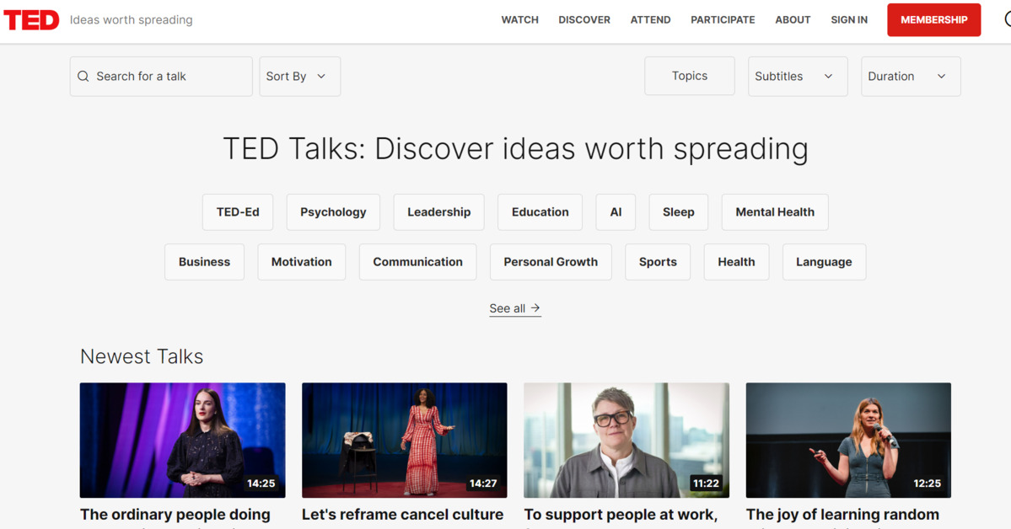Screen dimensions: 1011x529
Task: Expand the Sort By dropdown
Action: pyautogui.click(x=300, y=76)
